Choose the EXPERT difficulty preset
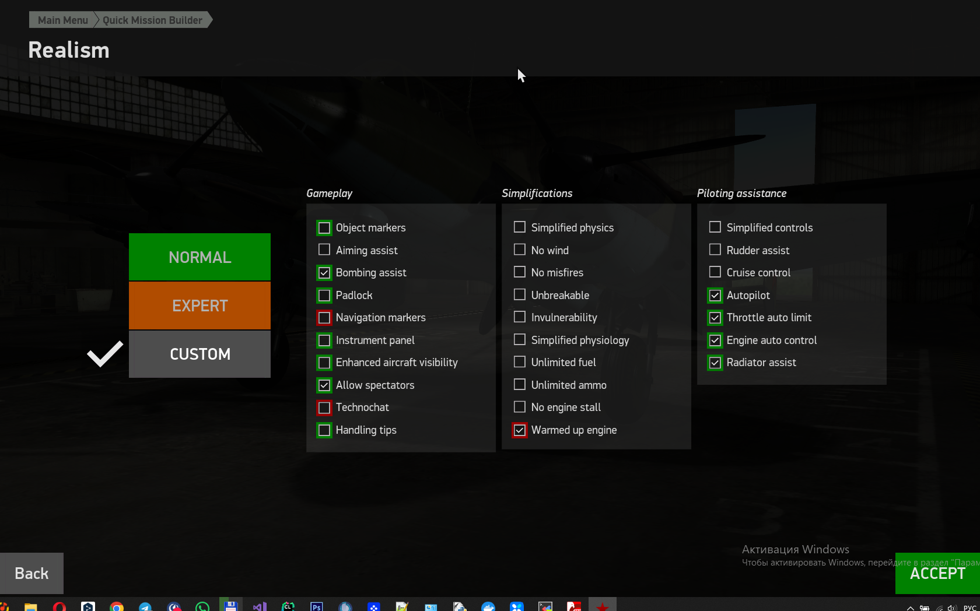This screenshot has width=980, height=611. click(199, 305)
